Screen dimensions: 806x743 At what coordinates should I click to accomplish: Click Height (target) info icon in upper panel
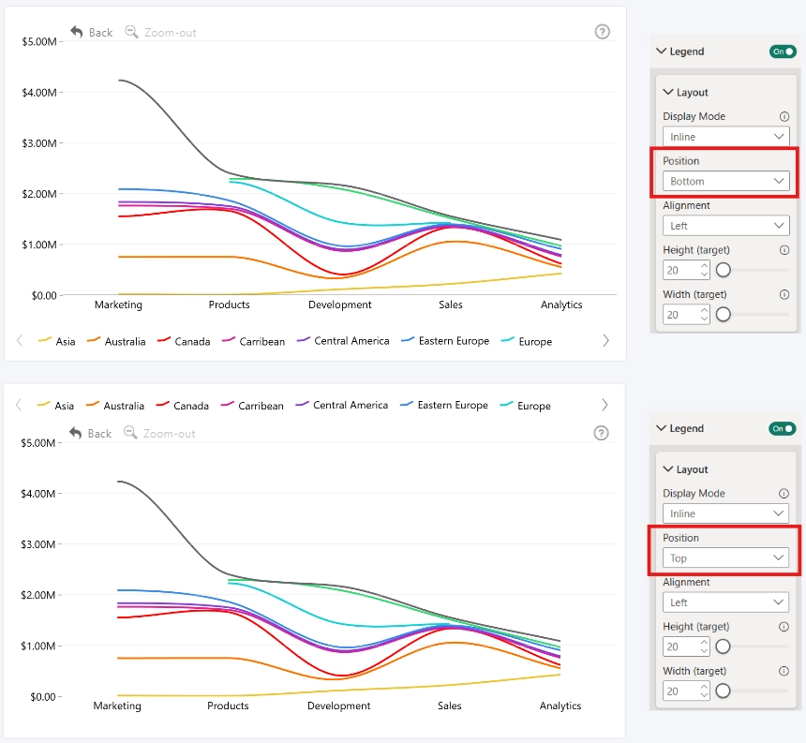tap(784, 250)
